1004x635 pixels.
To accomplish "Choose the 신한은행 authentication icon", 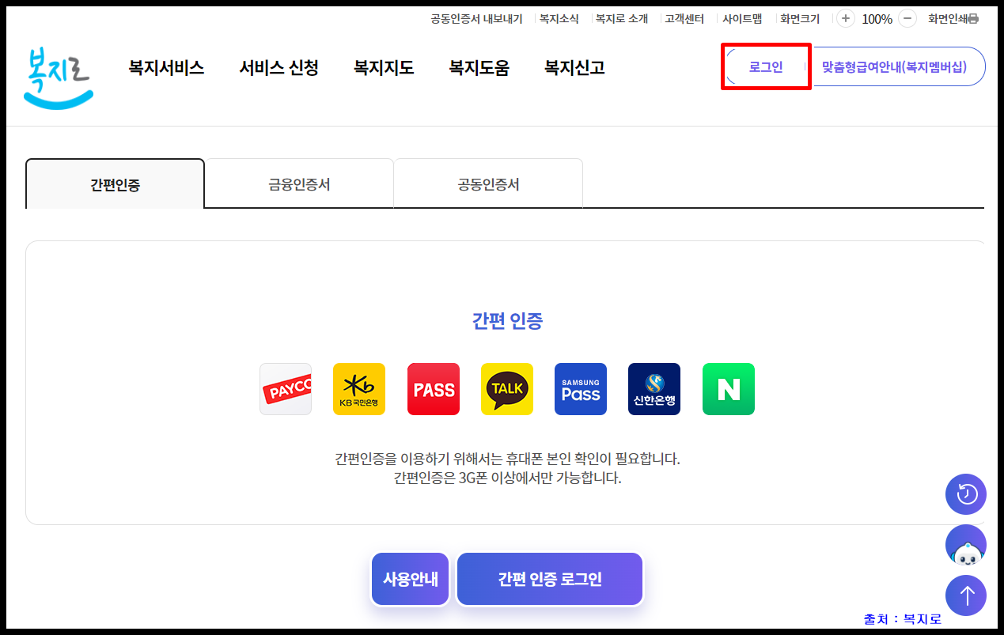I will coord(654,388).
